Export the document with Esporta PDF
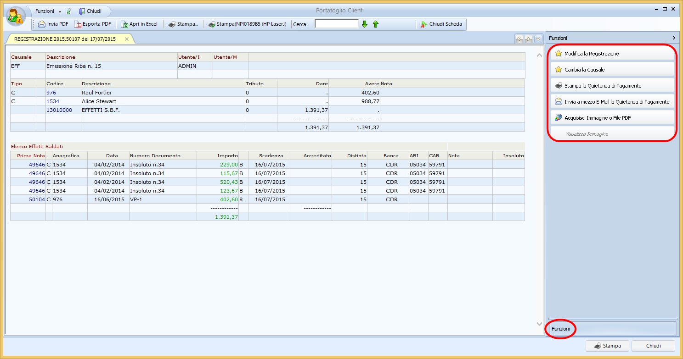Viewport: 683px width, 359px height. click(93, 24)
